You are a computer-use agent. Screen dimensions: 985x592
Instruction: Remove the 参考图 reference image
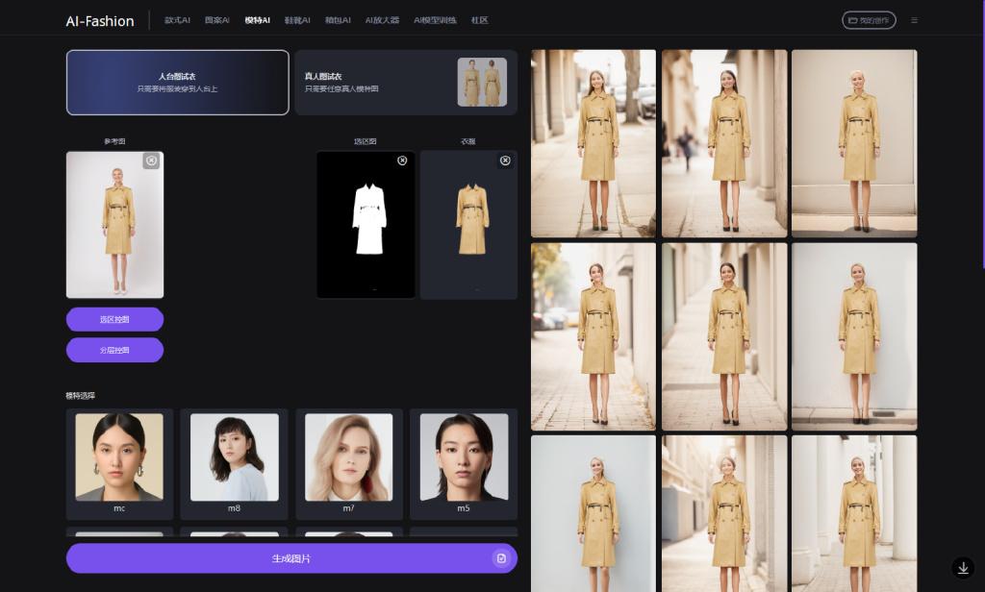point(152,160)
